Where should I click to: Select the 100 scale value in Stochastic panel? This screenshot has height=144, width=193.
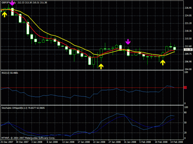point(186,107)
